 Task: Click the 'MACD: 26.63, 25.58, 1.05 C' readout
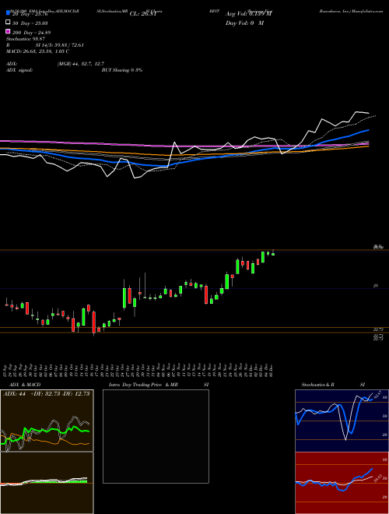coord(37,51)
